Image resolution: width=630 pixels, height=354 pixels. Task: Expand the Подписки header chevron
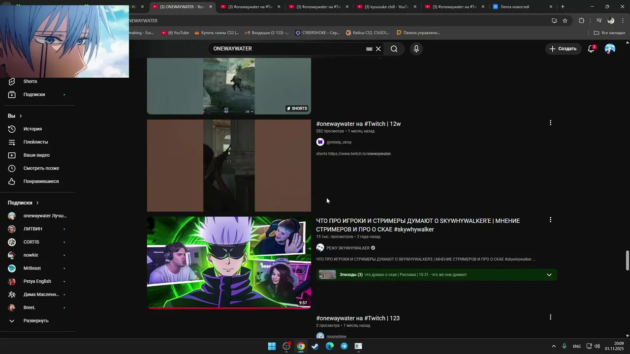tap(37, 203)
